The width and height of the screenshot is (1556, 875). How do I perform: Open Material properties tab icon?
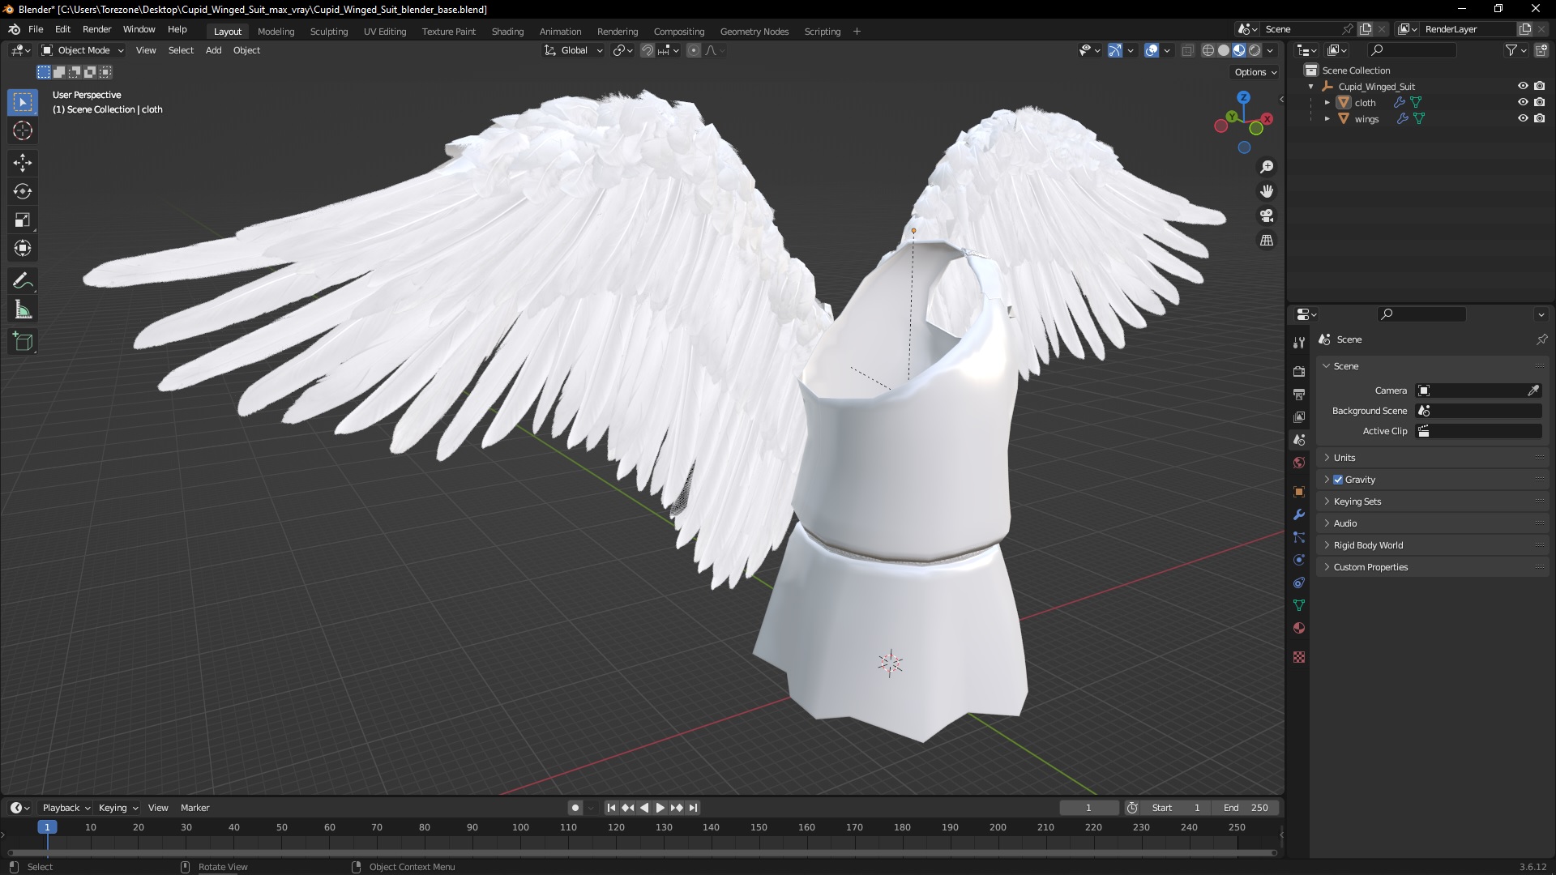tap(1299, 628)
